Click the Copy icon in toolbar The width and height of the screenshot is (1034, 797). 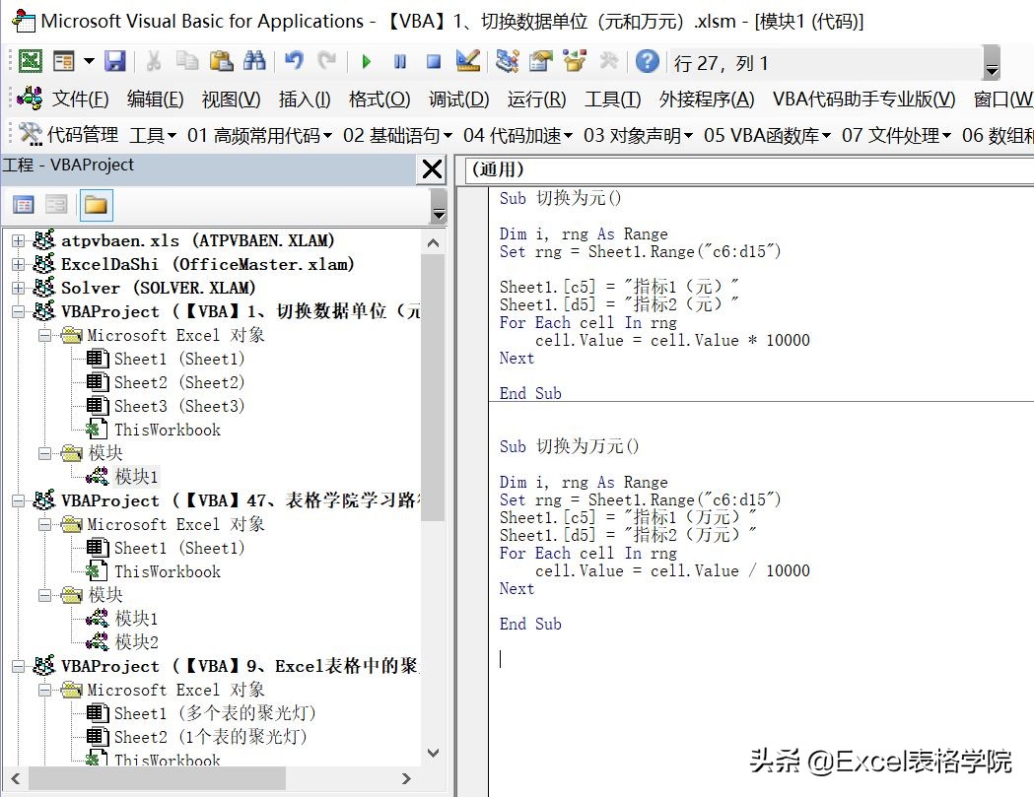tap(187, 61)
